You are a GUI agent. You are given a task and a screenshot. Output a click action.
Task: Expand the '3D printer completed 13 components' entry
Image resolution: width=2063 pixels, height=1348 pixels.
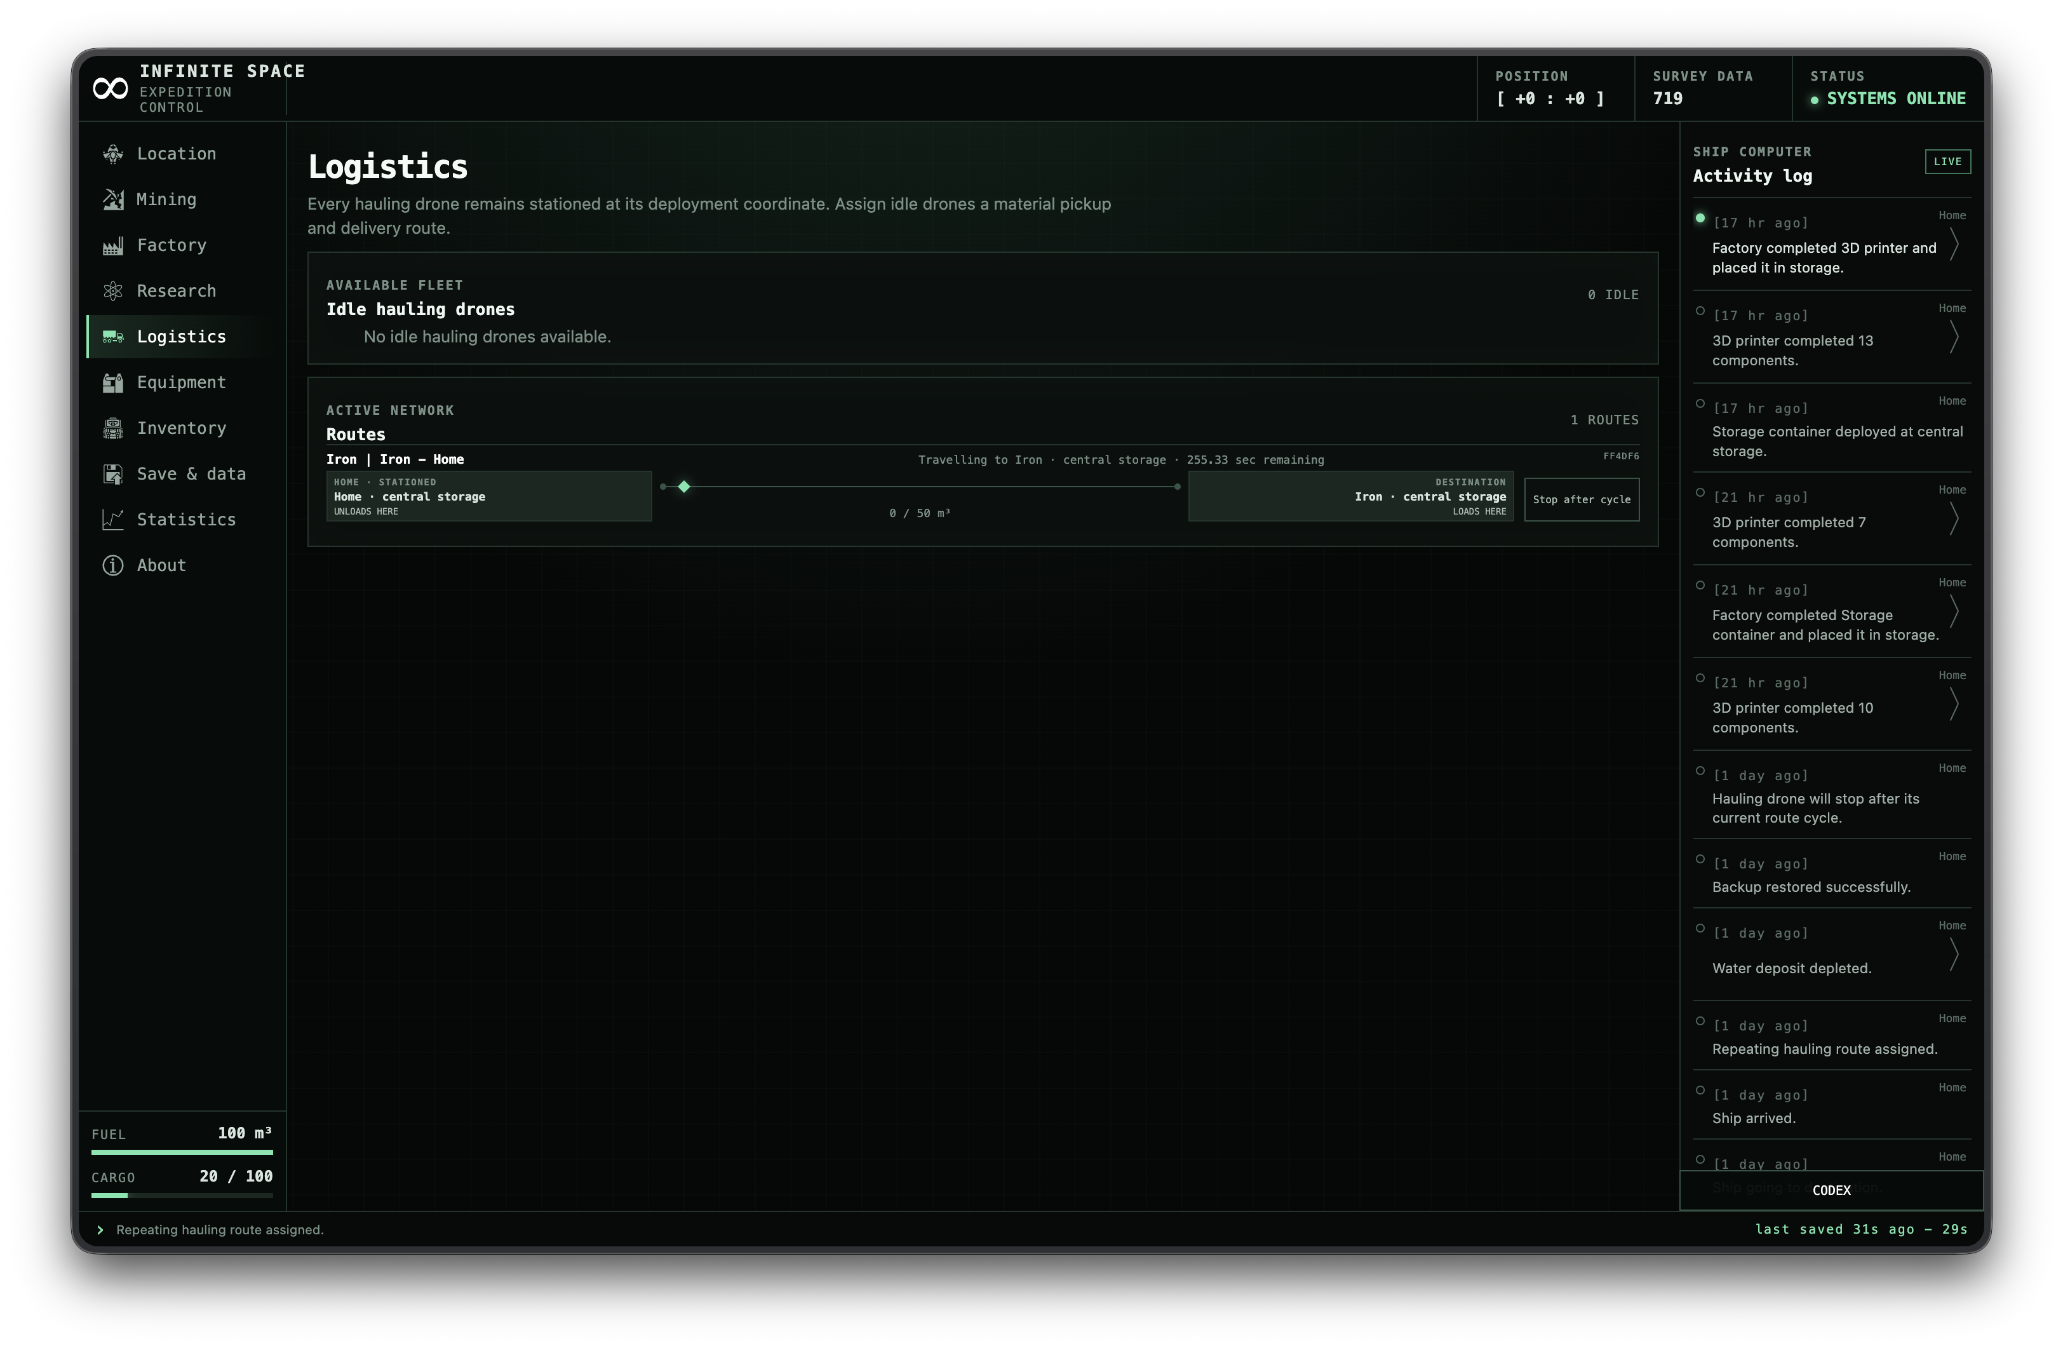(1954, 337)
